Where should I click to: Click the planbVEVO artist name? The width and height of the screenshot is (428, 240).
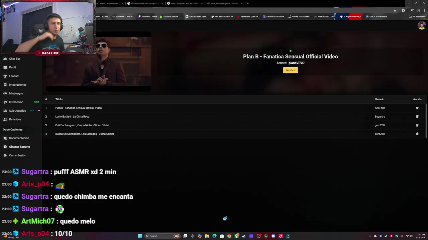tap(296, 63)
